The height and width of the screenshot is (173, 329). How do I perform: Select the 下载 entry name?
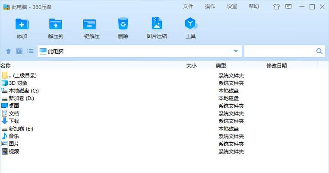point(14,121)
